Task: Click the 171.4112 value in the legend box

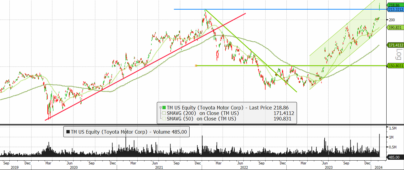Action: tap(283, 113)
